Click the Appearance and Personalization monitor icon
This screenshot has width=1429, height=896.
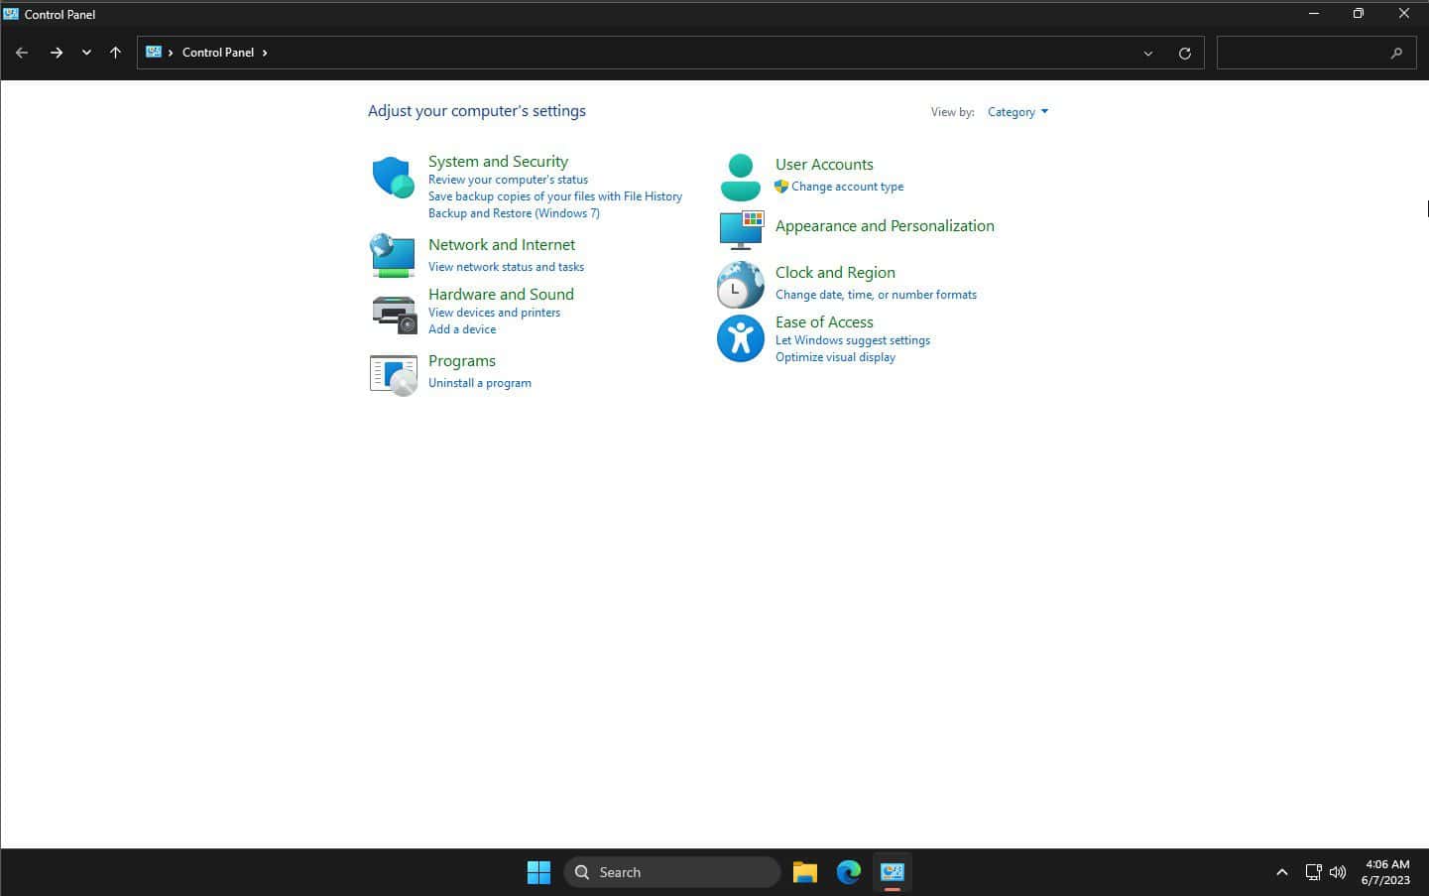741,229
